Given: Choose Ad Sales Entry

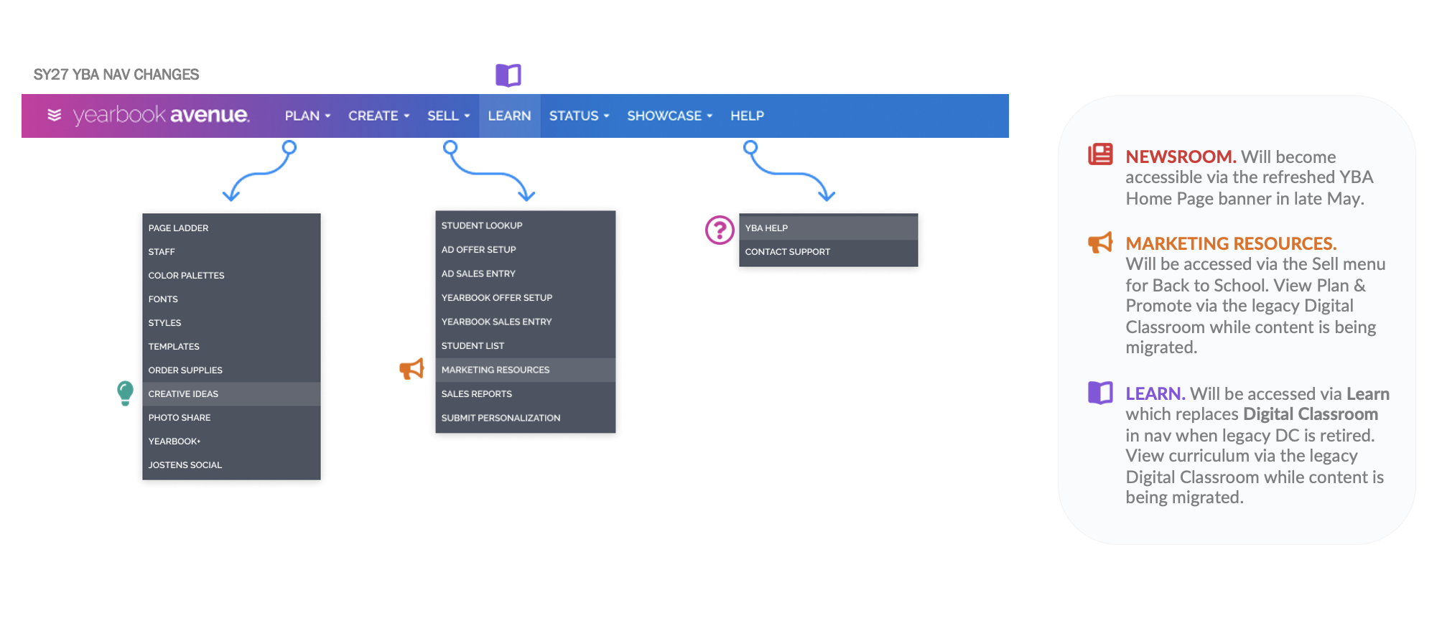Looking at the screenshot, I should click(x=526, y=274).
